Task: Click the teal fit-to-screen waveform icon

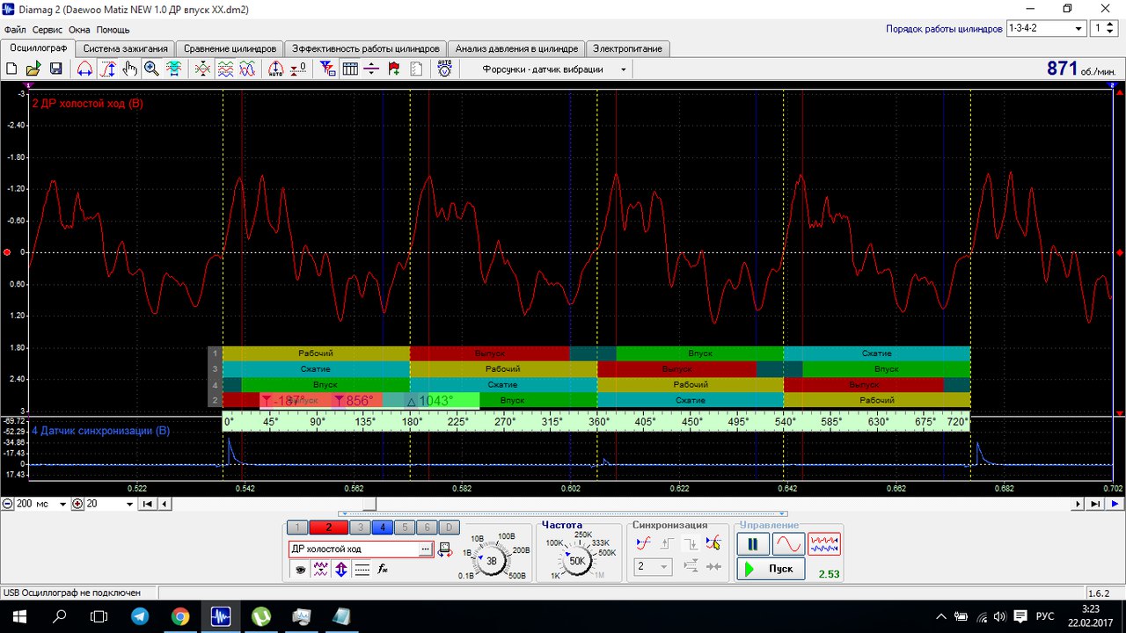Action: 174,69
